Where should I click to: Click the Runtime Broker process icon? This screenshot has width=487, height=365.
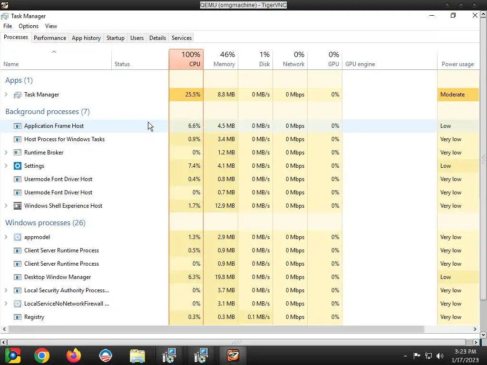click(x=18, y=153)
